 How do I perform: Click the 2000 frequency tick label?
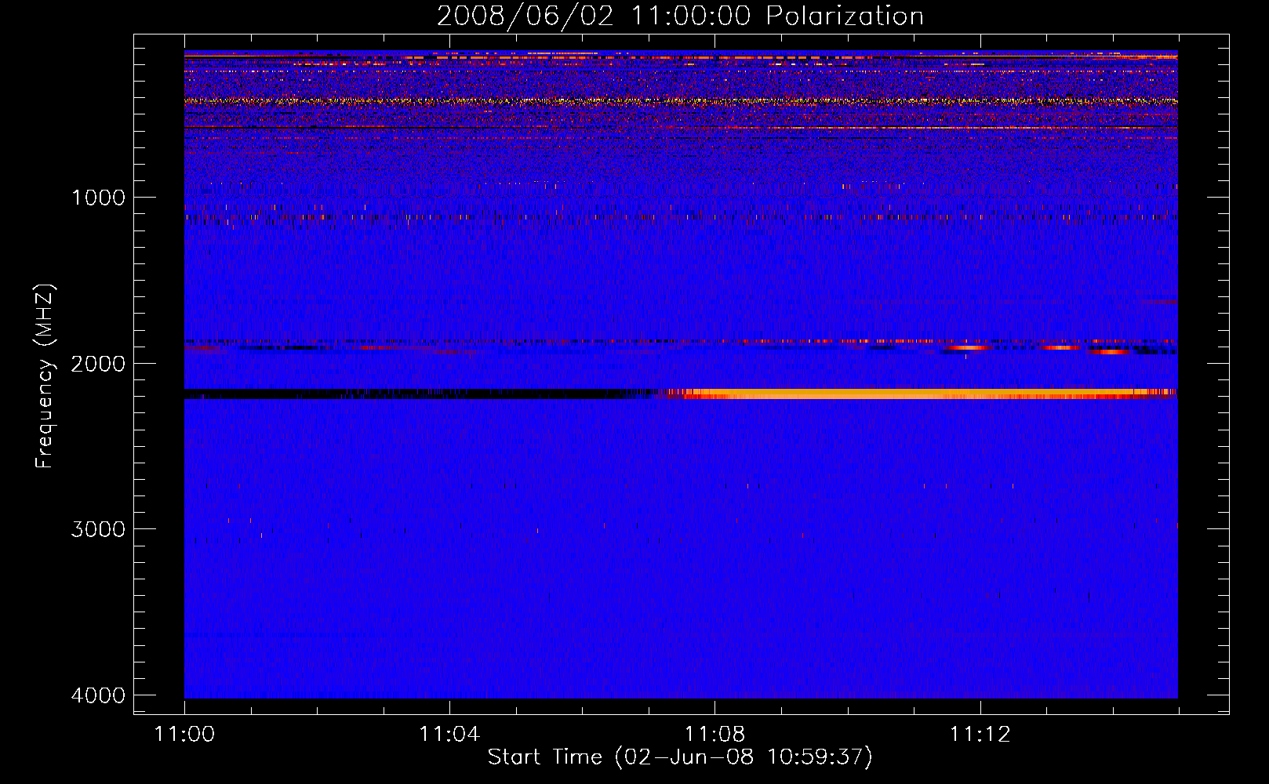point(98,364)
